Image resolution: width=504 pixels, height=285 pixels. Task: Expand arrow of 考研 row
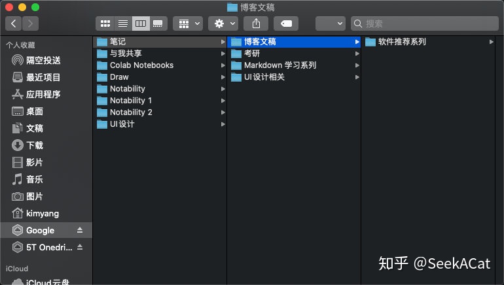tap(357, 54)
